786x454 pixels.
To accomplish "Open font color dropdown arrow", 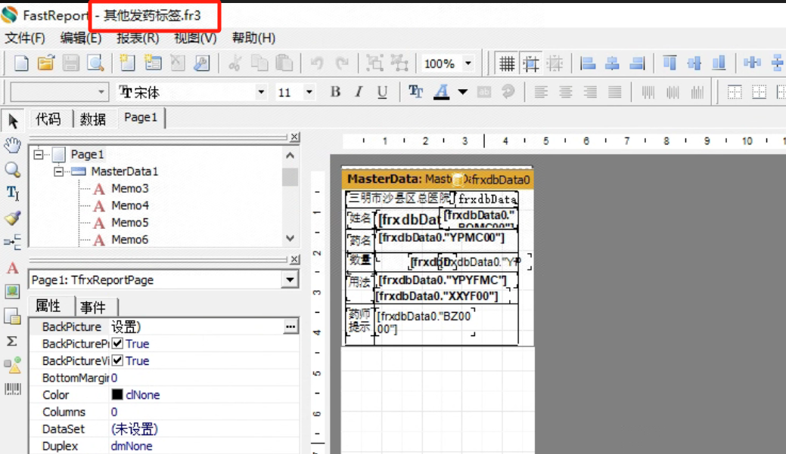I will 463,92.
